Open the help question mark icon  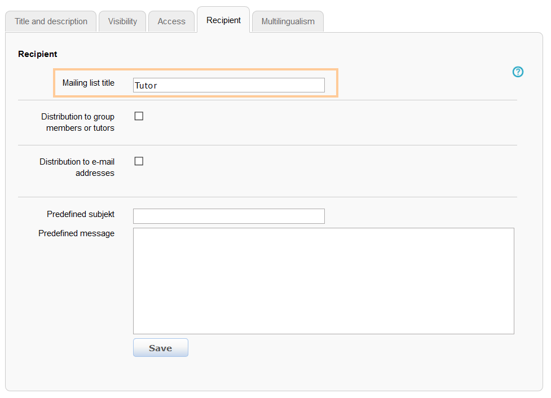click(x=518, y=72)
